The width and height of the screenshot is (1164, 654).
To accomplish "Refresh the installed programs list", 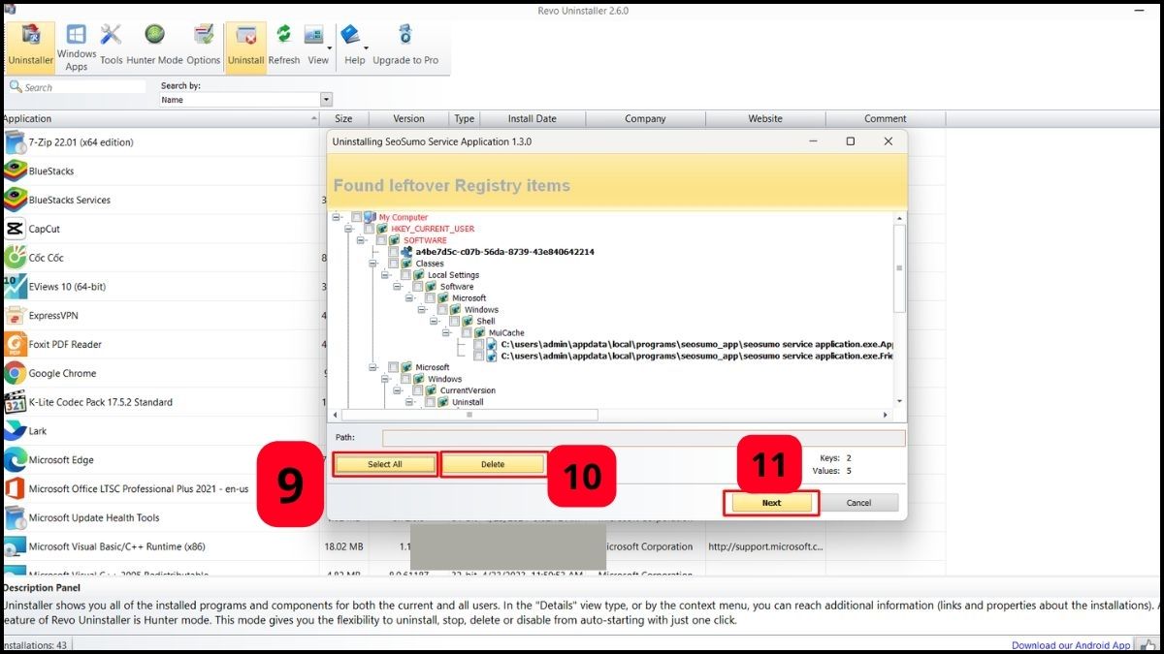I will (284, 46).
